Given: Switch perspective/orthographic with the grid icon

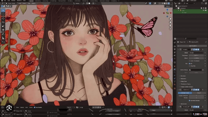Looking at the screenshot, I should click(x=171, y=29).
